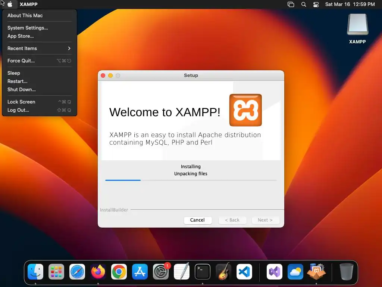Image resolution: width=382 pixels, height=287 pixels.
Task: Open the Weather app in dock
Action: [295, 271]
